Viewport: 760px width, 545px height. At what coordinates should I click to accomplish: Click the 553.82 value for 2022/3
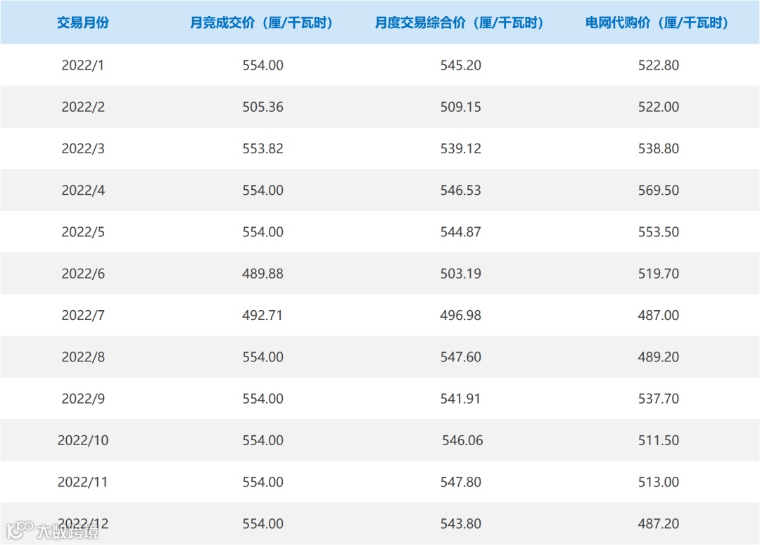(x=262, y=148)
